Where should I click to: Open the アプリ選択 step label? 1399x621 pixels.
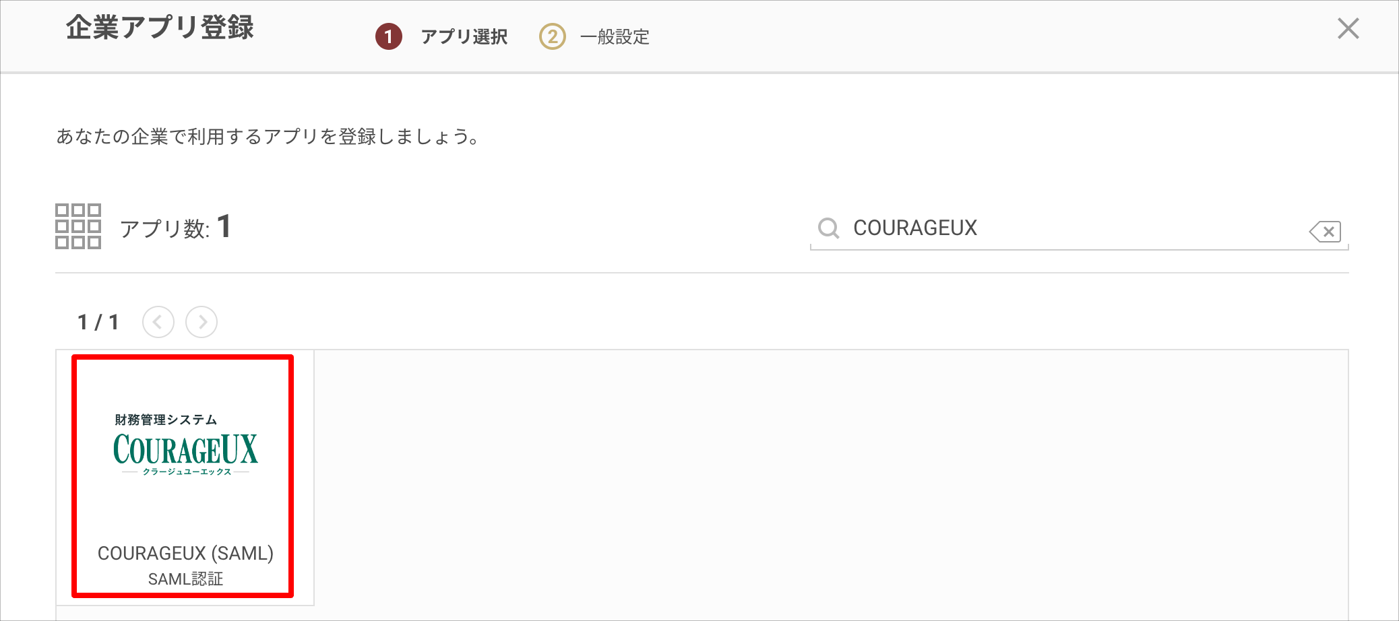[464, 36]
